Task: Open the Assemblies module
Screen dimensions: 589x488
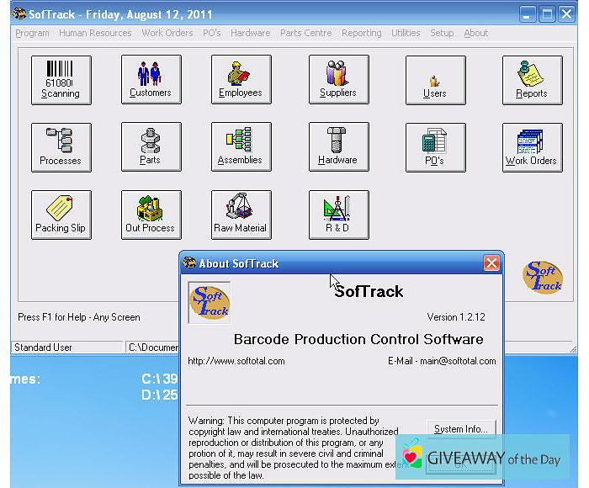Action: point(241,147)
